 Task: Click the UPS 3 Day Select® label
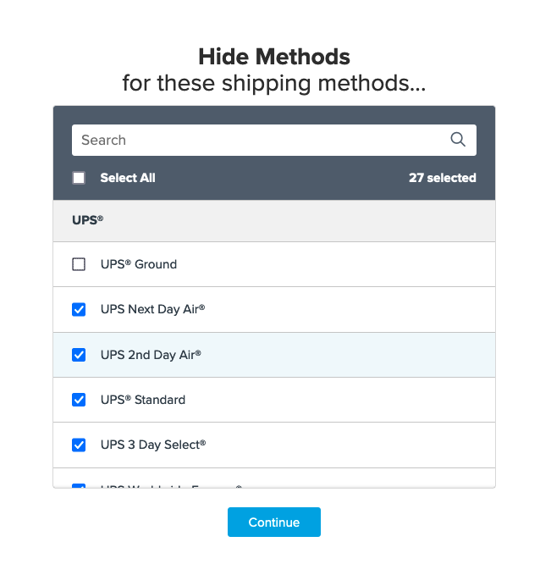[x=152, y=445]
